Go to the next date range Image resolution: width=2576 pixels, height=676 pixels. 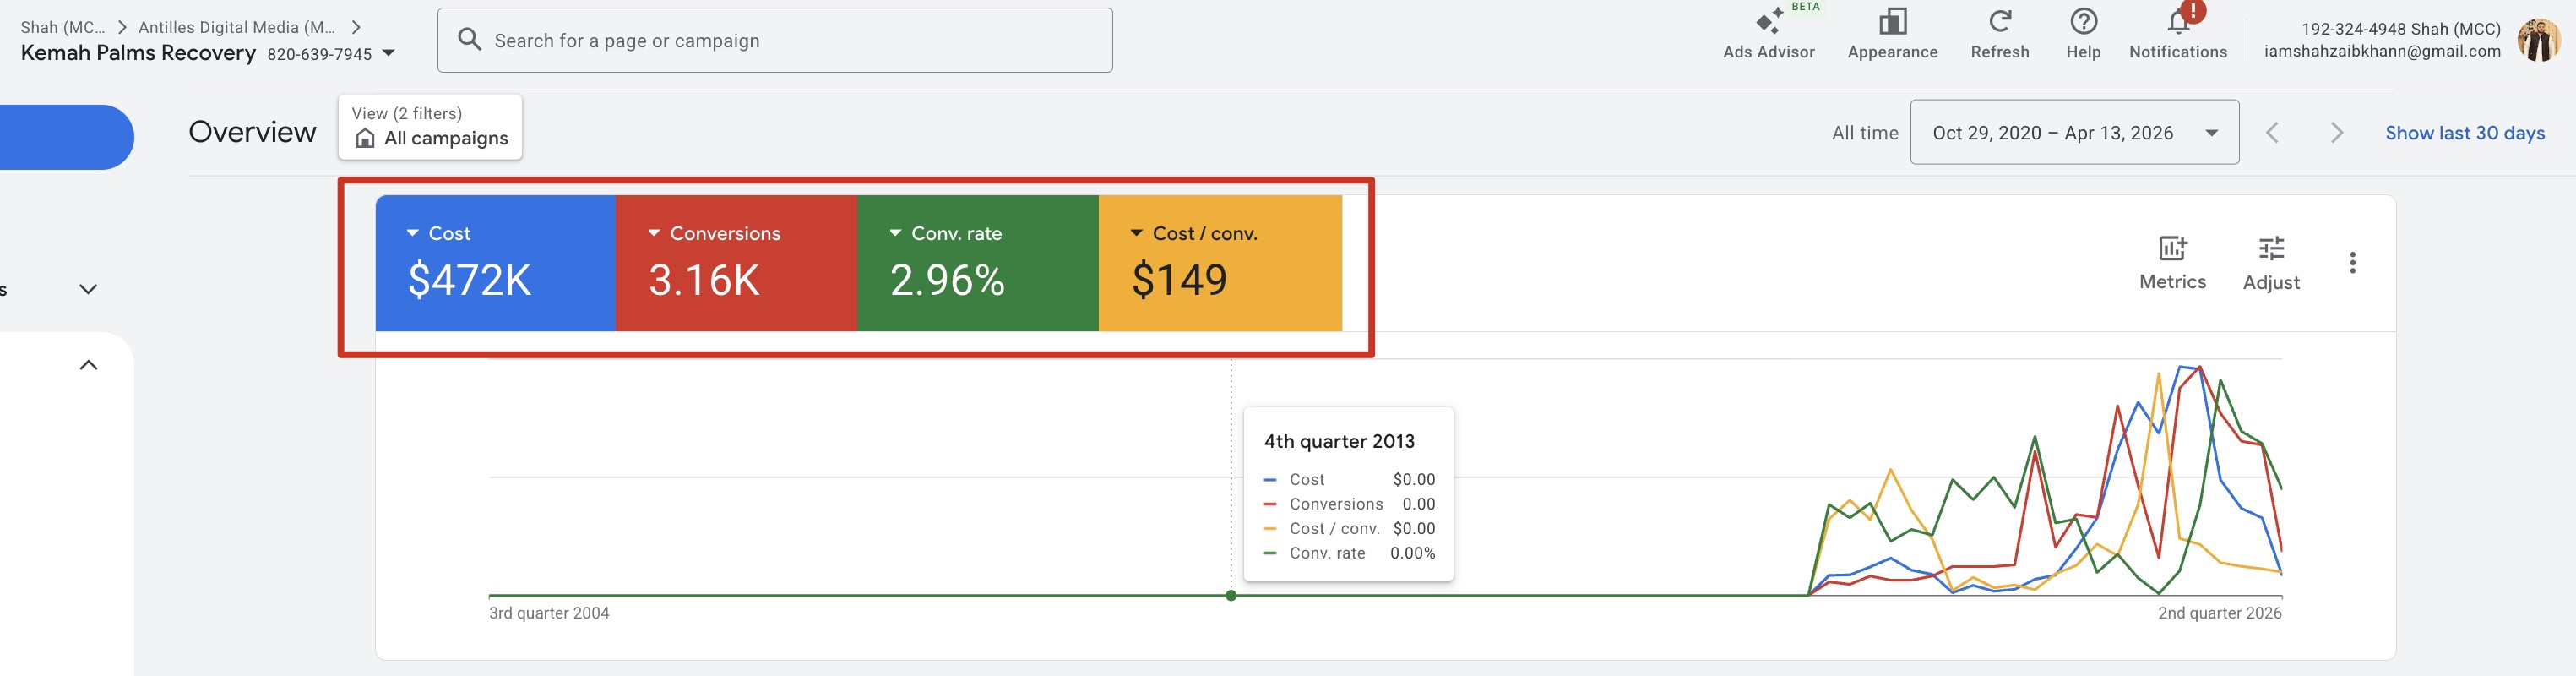pos(2336,133)
